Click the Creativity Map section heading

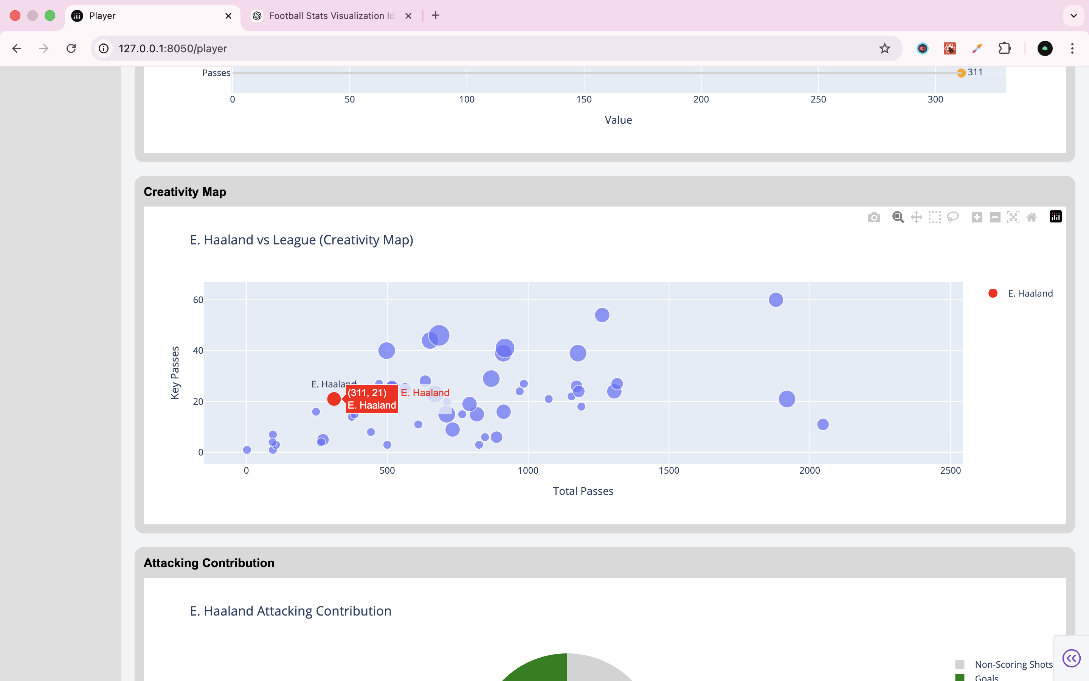(185, 192)
